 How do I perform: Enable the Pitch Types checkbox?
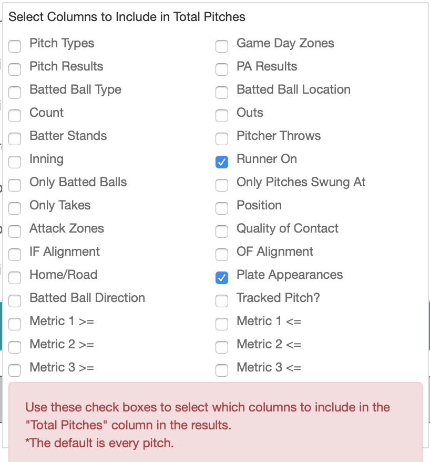pyautogui.click(x=15, y=46)
